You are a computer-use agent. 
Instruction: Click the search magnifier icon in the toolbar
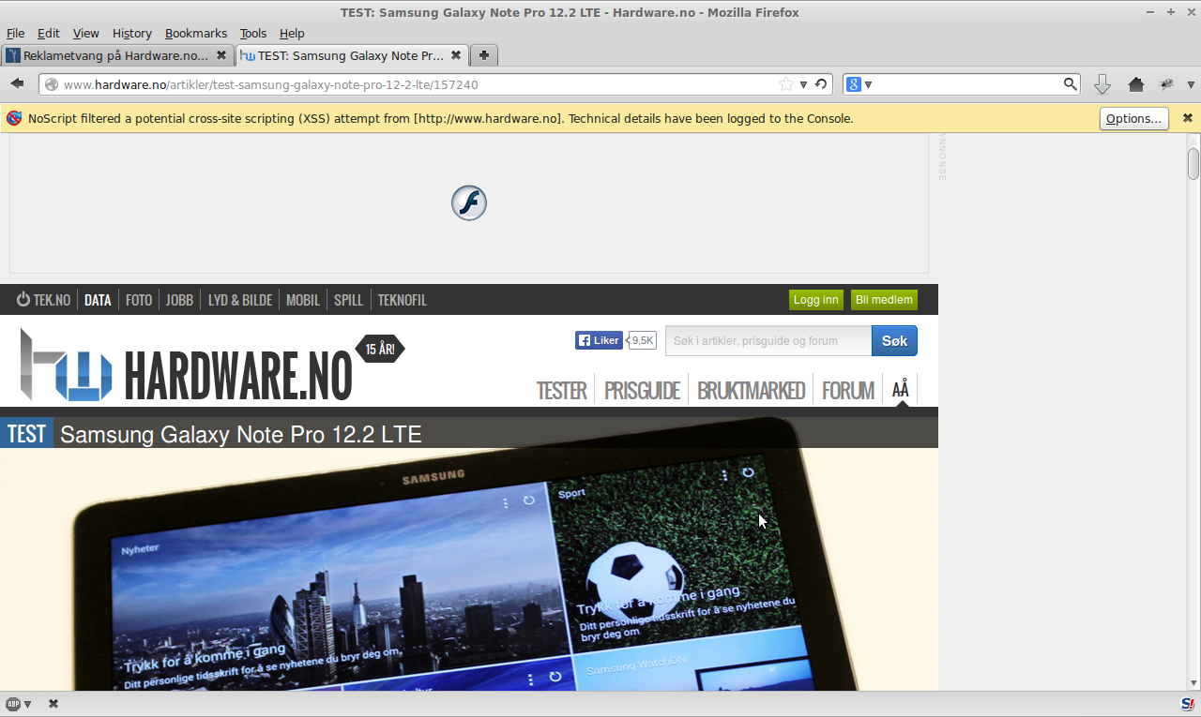(x=1070, y=84)
